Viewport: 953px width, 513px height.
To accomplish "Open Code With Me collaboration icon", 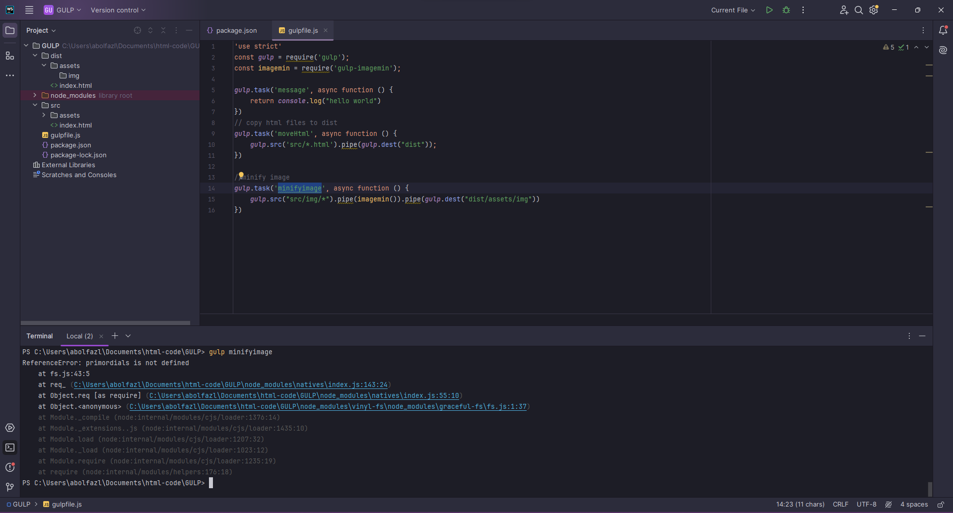I will pyautogui.click(x=844, y=10).
